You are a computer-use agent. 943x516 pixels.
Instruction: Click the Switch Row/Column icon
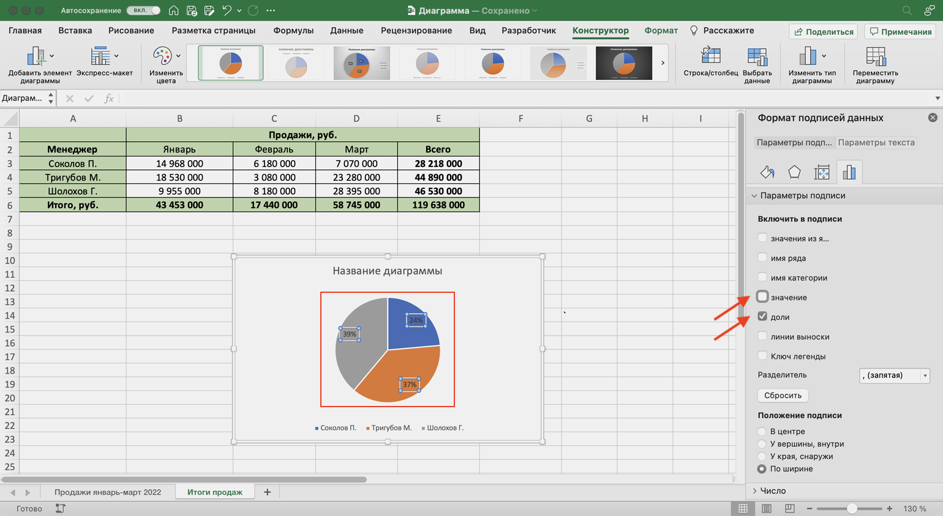point(710,57)
